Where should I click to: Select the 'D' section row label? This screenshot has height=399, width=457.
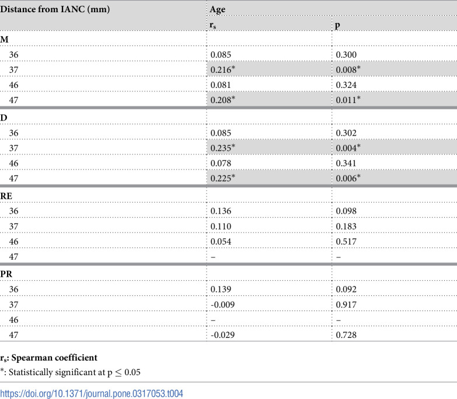(4, 118)
